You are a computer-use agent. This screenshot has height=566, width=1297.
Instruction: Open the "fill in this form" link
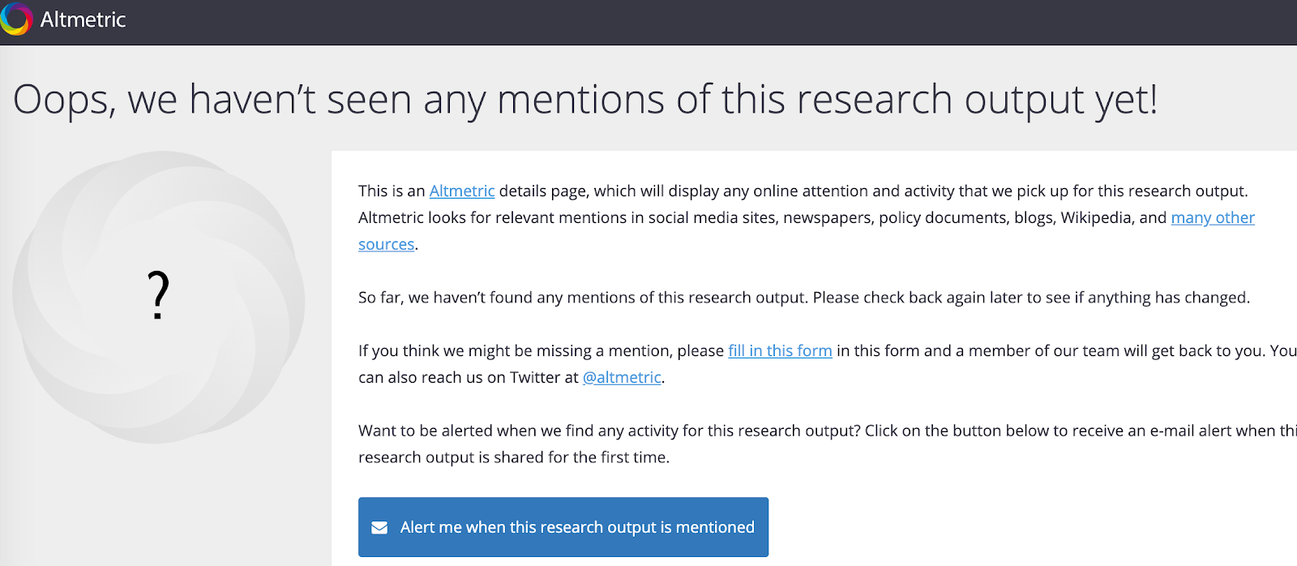pos(780,350)
